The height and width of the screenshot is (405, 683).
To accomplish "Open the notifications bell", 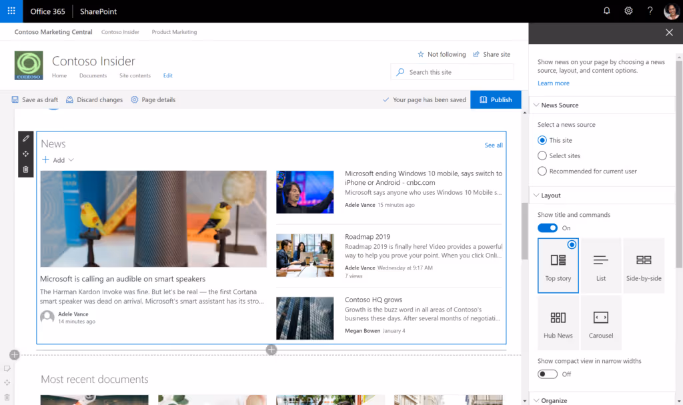I will click(x=607, y=11).
